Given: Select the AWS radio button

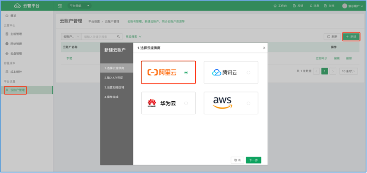Looking at the screenshot, I should [248, 103].
